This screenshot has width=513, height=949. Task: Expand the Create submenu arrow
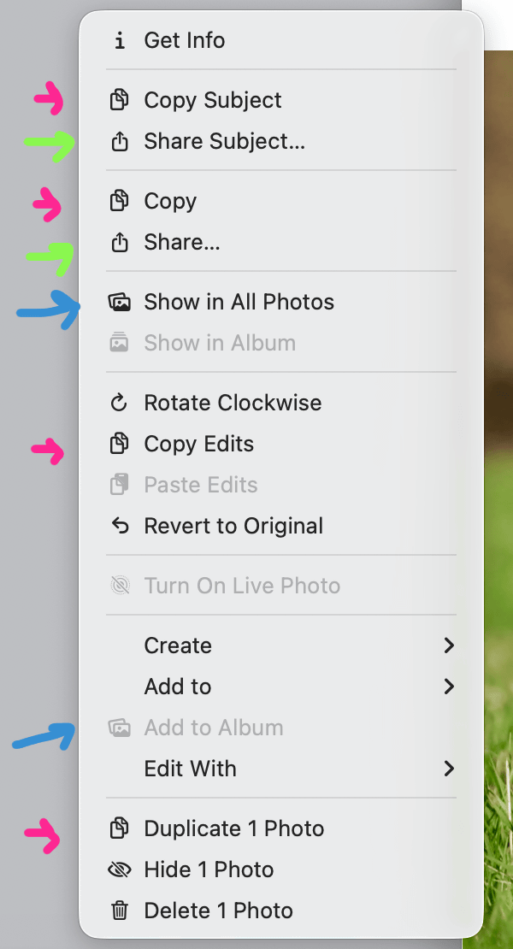[448, 645]
